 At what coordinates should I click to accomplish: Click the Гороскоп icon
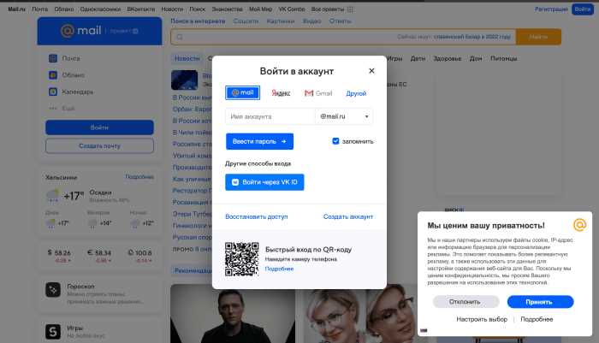coord(53,290)
